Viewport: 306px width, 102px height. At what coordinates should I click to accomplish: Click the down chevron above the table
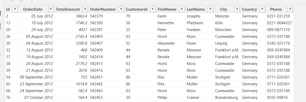pos(21,1)
